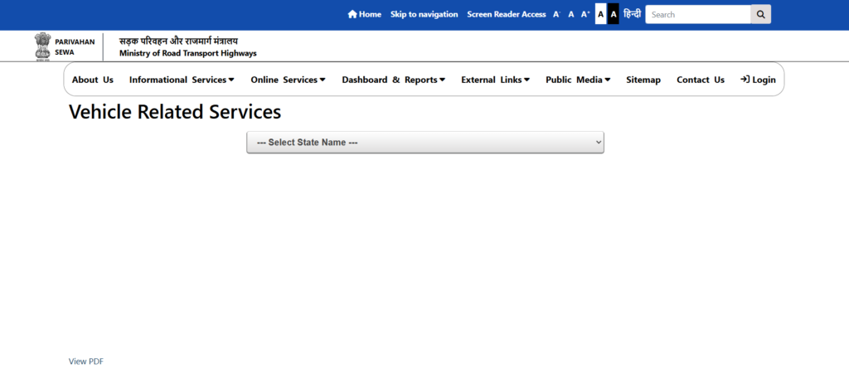Expand Dashboard & Reports menu
This screenshot has width=849, height=384.
[393, 80]
